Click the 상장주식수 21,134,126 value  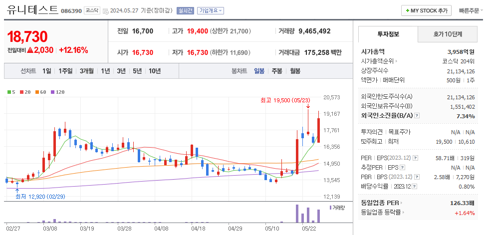(461, 71)
